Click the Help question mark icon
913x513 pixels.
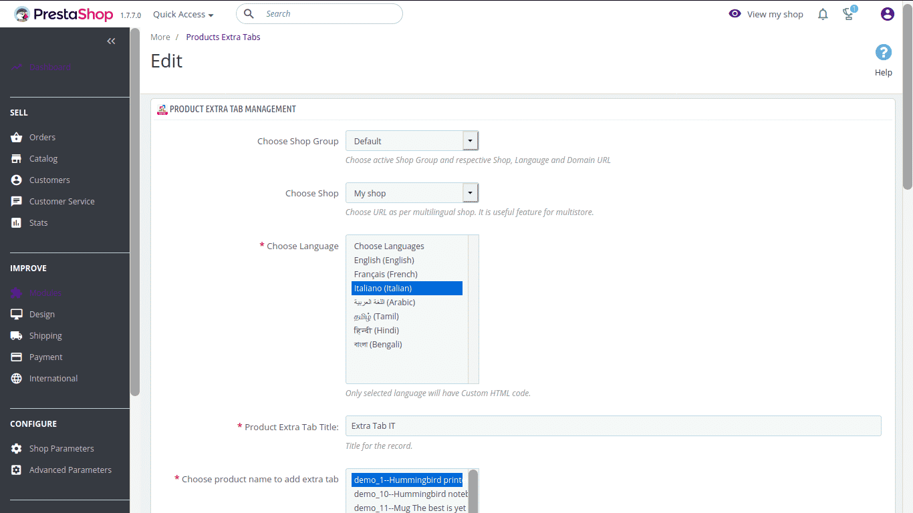(883, 53)
